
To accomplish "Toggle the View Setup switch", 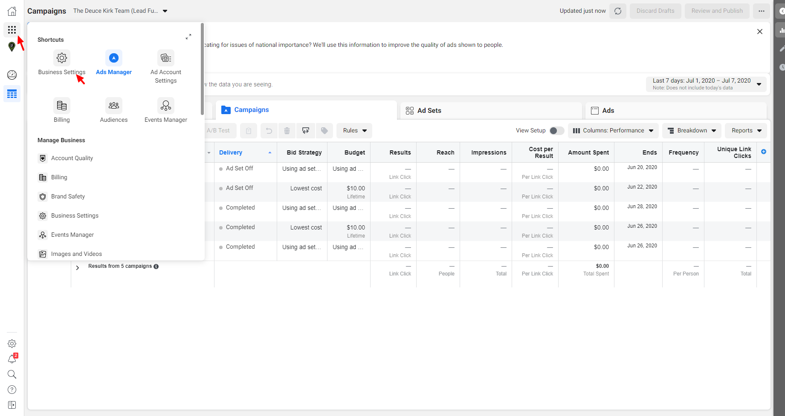I will click(x=556, y=131).
